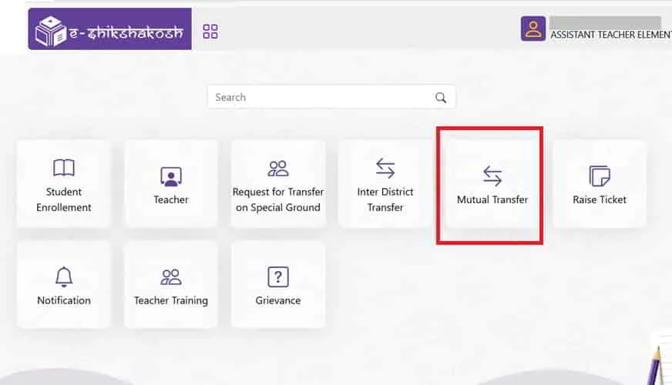Open the four-square grid menu icon
The image size is (672, 385).
(x=210, y=31)
